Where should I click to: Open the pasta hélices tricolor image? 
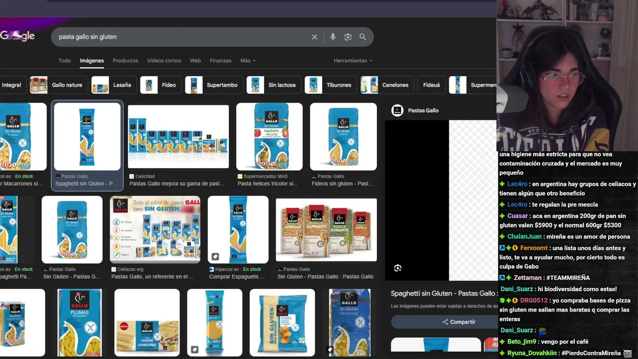coord(269,137)
